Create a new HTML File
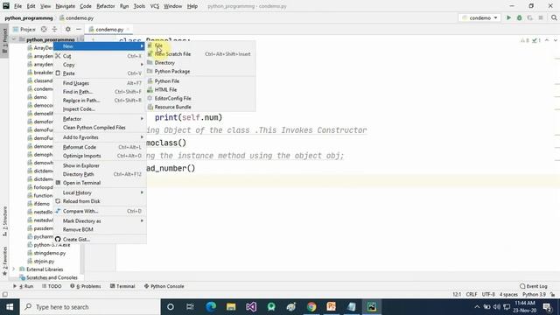The height and width of the screenshot is (315, 560). click(200, 89)
